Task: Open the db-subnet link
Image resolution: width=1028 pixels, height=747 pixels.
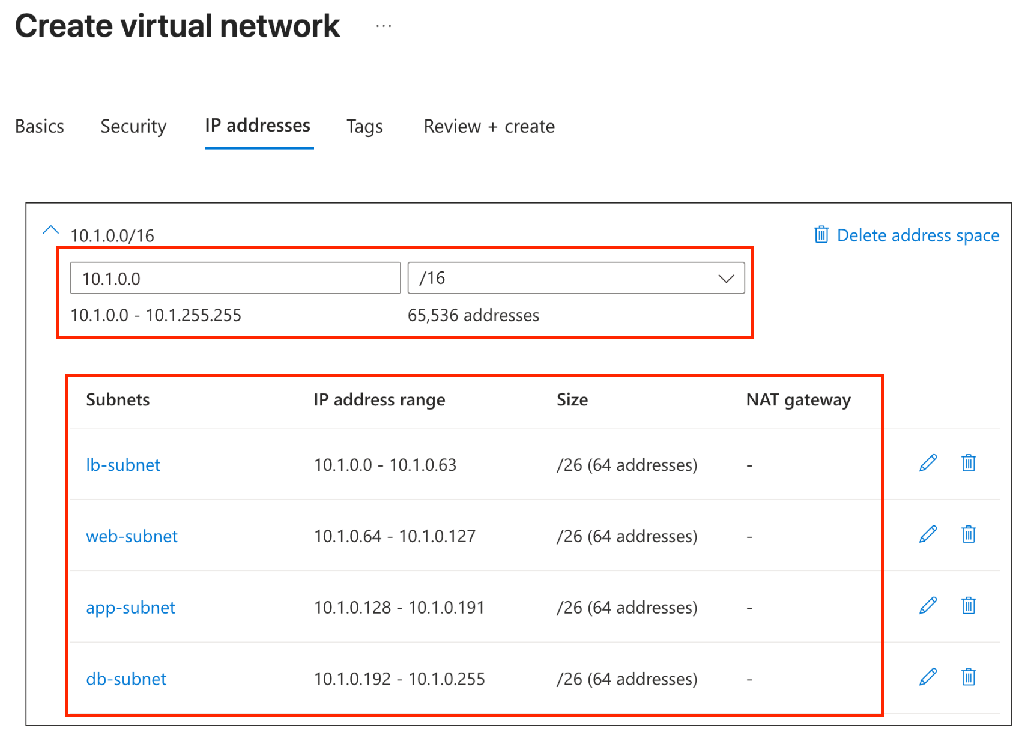Action: click(126, 679)
